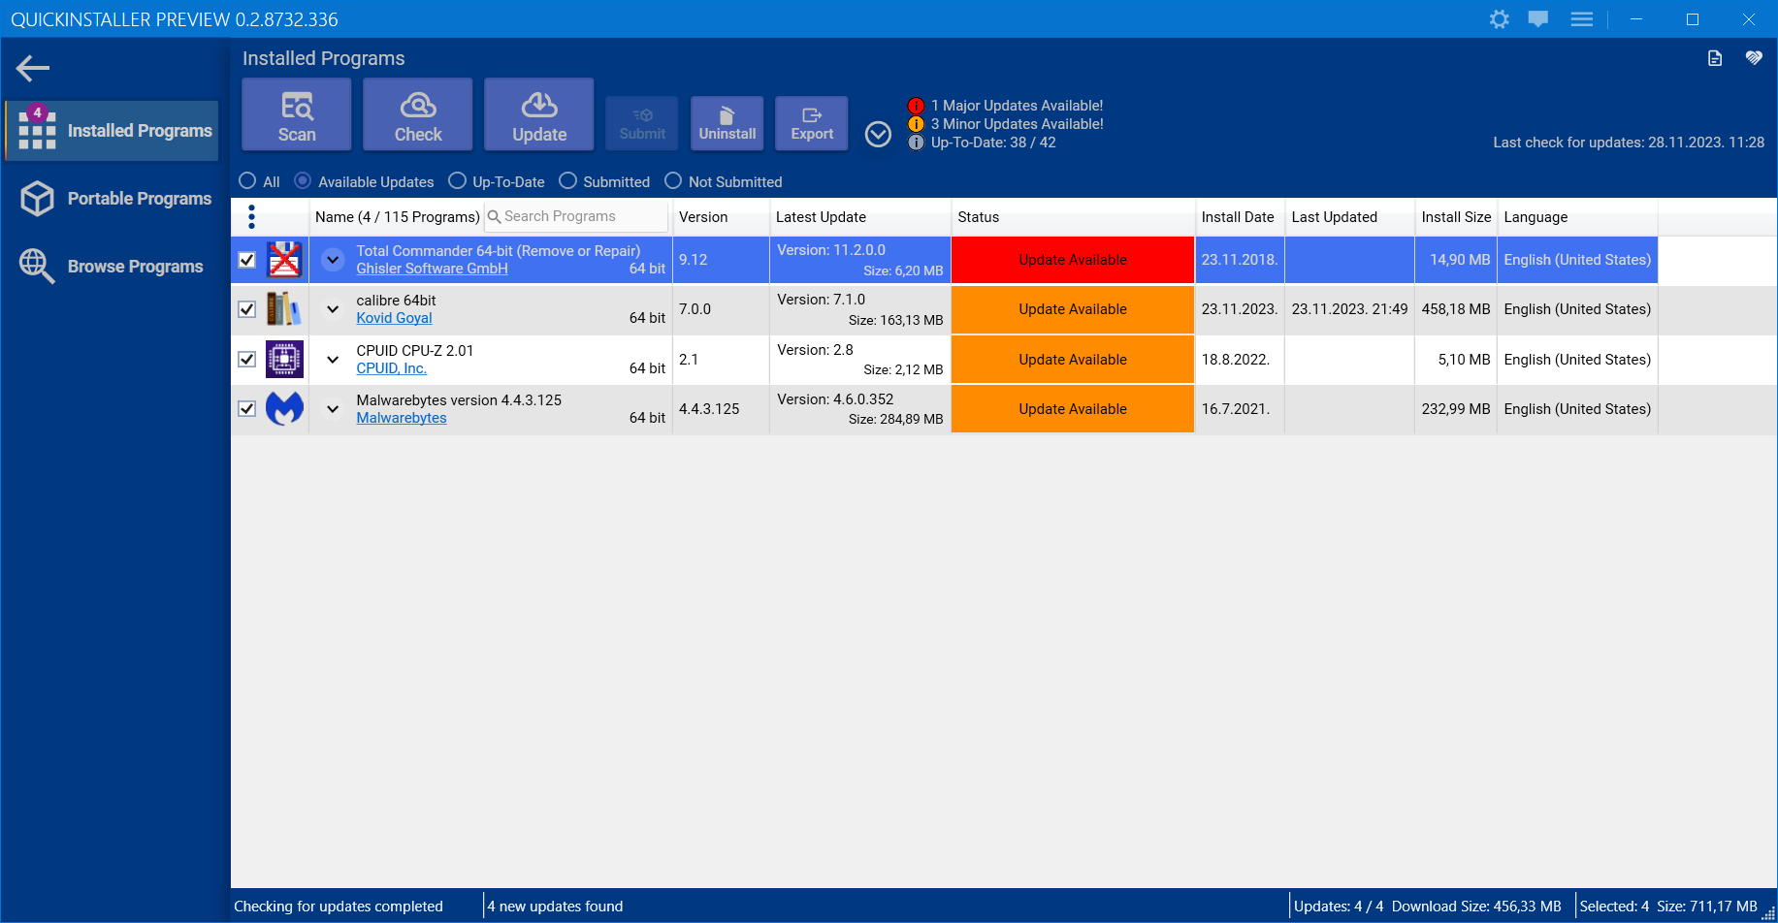Click Update Available for CPUID CPU-Z
This screenshot has width=1778, height=923.
[1073, 360]
